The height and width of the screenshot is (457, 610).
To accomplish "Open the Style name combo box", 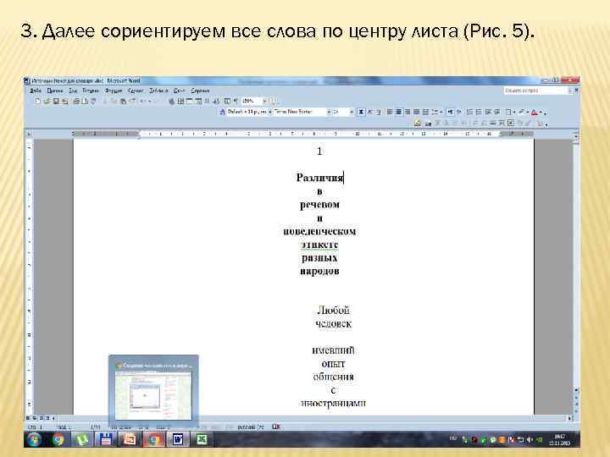I will pyautogui.click(x=247, y=112).
